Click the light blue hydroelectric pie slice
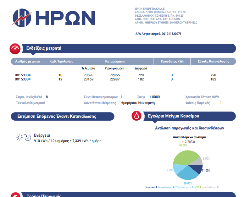This screenshot has width=244, height=197. (x=178, y=168)
